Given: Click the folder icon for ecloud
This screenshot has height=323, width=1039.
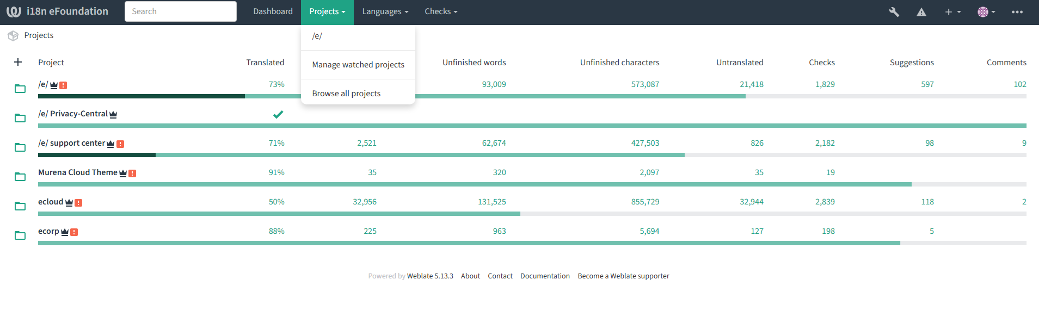Looking at the screenshot, I should click(20, 206).
